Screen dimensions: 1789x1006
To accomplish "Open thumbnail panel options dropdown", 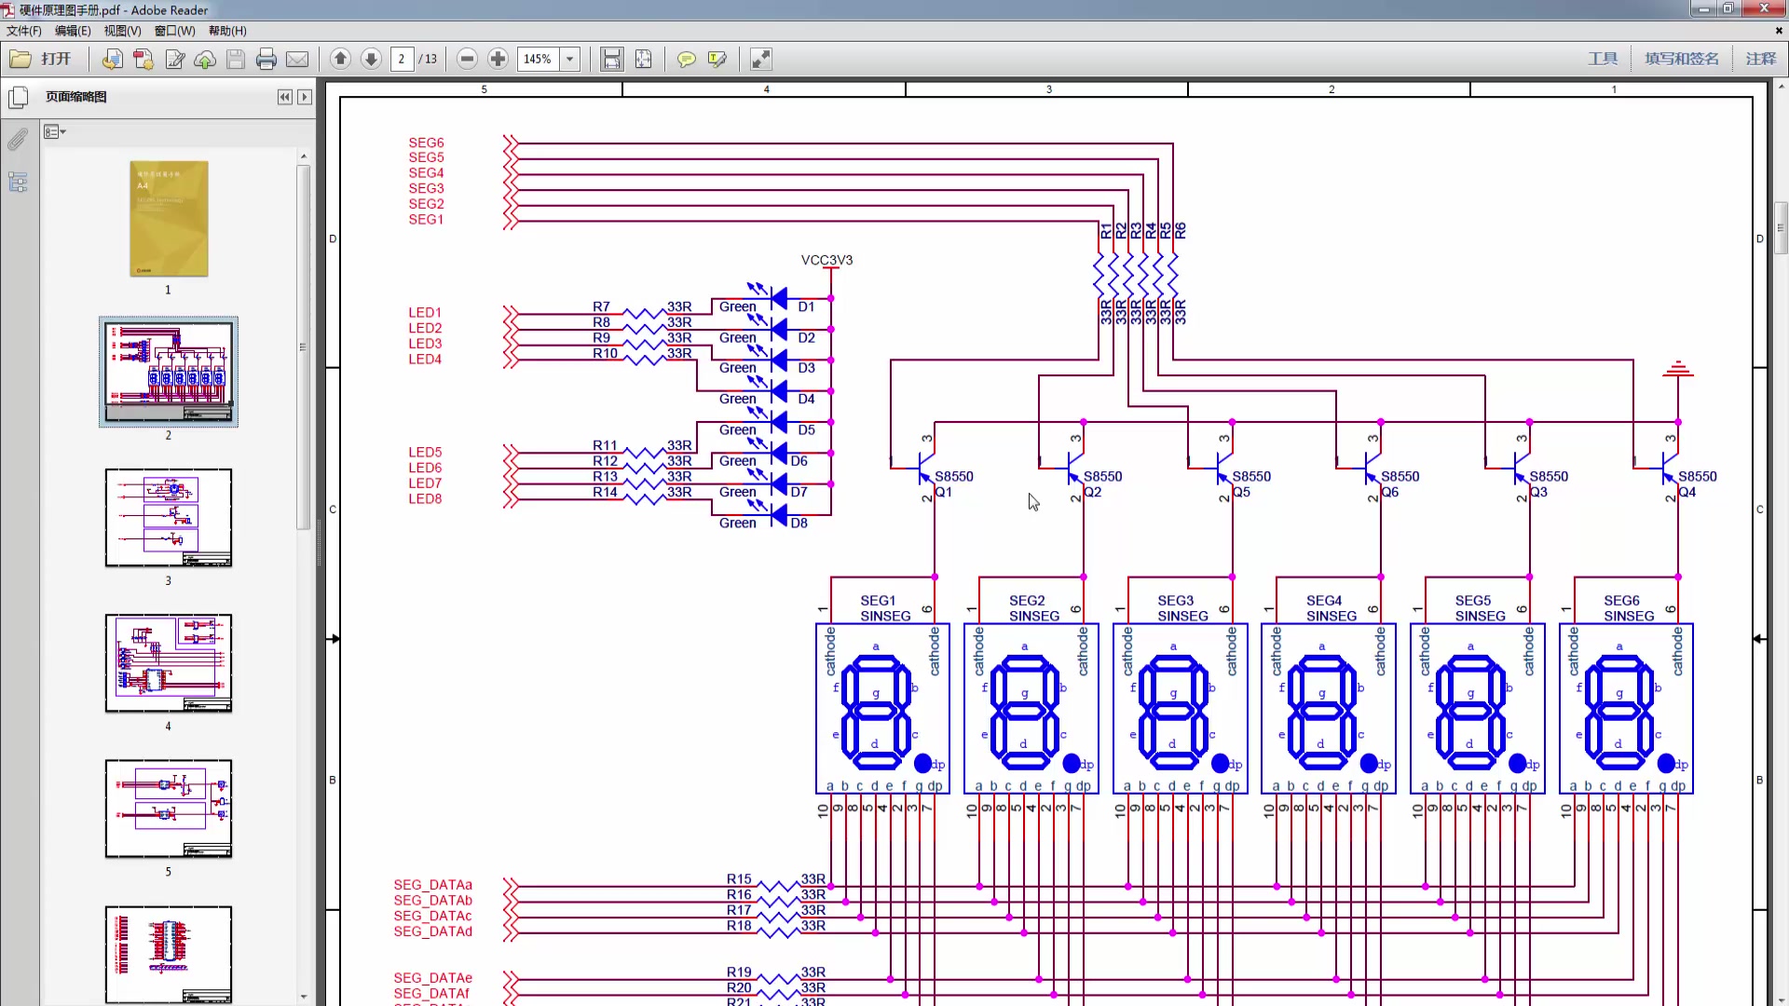I will tap(55, 132).
